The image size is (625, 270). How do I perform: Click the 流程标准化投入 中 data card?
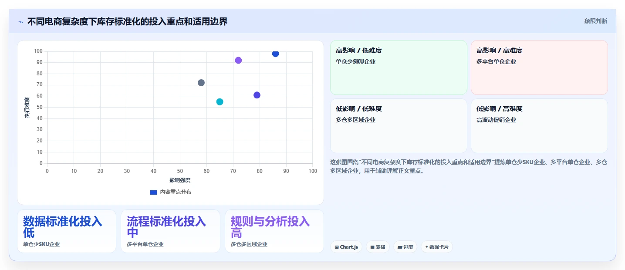tap(170, 231)
